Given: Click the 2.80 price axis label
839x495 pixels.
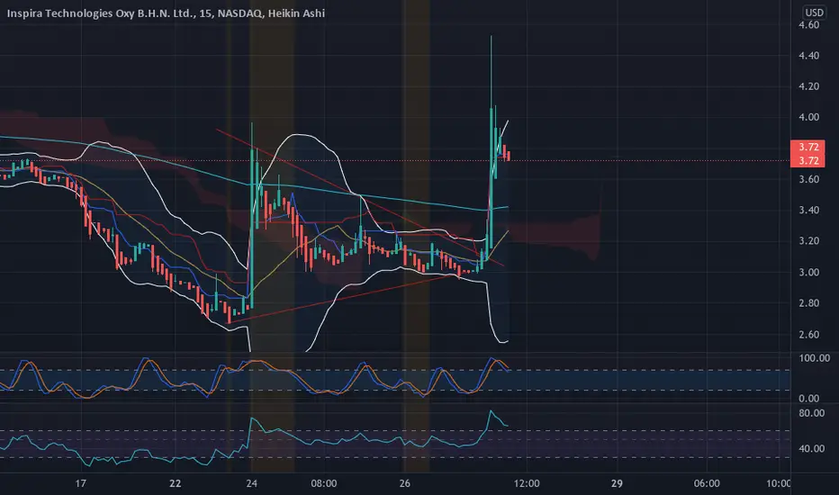Looking at the screenshot, I should (808, 303).
